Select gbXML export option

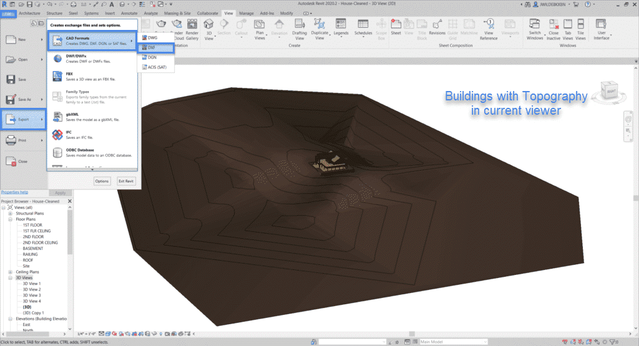click(92, 117)
